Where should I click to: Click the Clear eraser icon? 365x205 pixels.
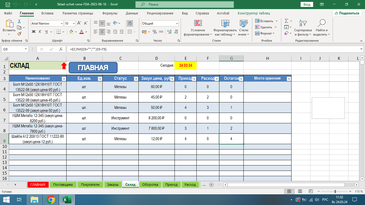[x=286, y=33]
